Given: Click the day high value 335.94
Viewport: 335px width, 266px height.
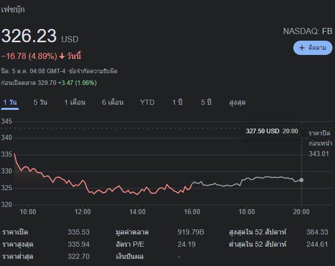Looking at the screenshot, I should coord(78,244).
